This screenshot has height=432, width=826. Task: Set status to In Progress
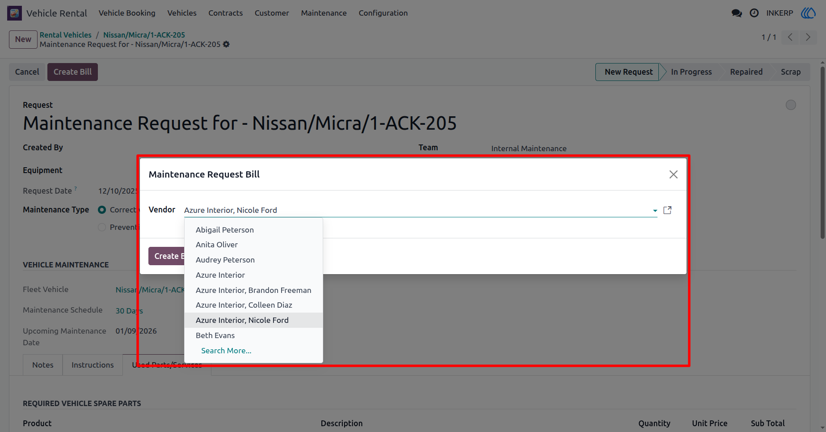(691, 72)
